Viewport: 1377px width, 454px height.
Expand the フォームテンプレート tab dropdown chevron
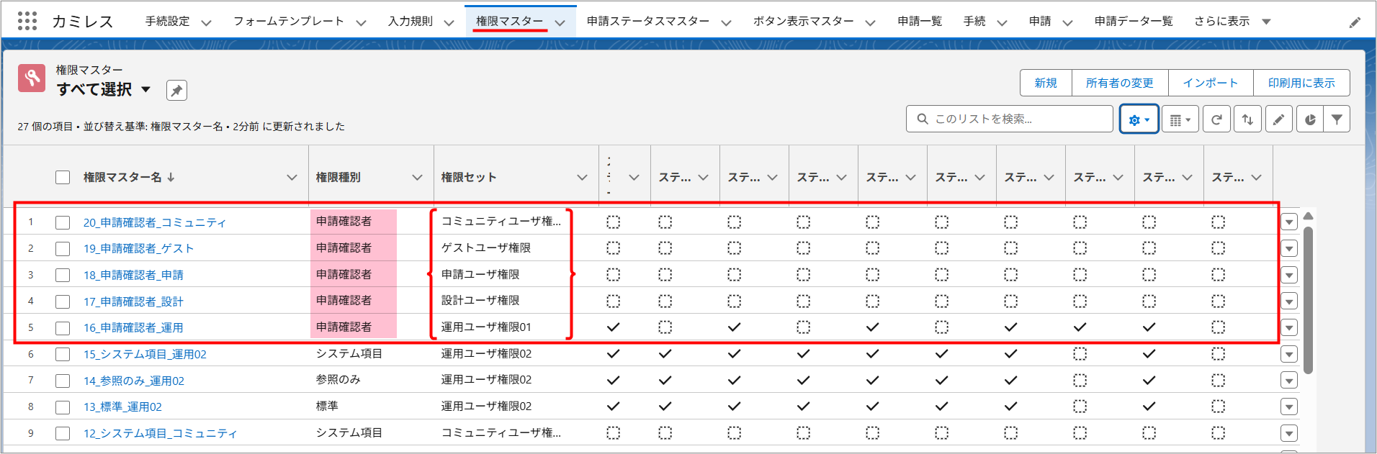[x=361, y=22]
